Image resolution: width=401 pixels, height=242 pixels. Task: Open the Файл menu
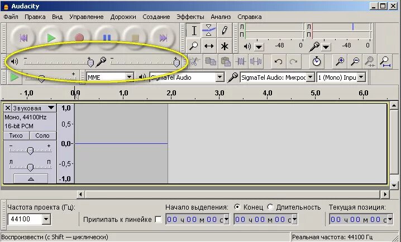click(11, 17)
